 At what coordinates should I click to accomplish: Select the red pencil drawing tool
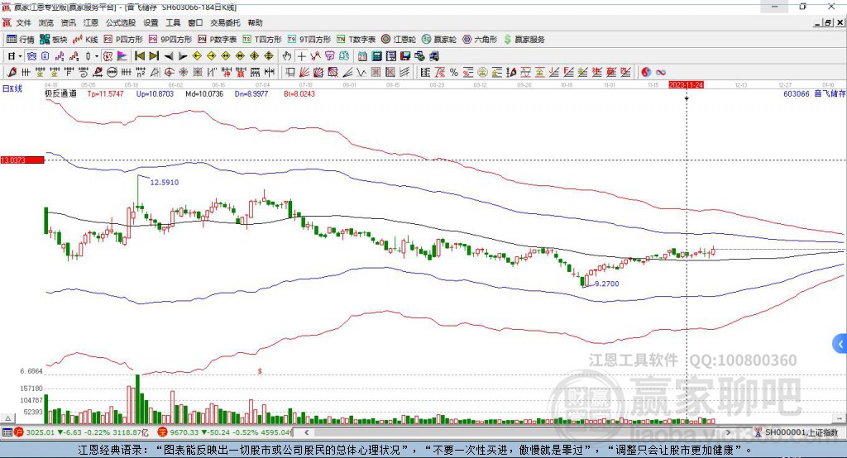(x=12, y=73)
